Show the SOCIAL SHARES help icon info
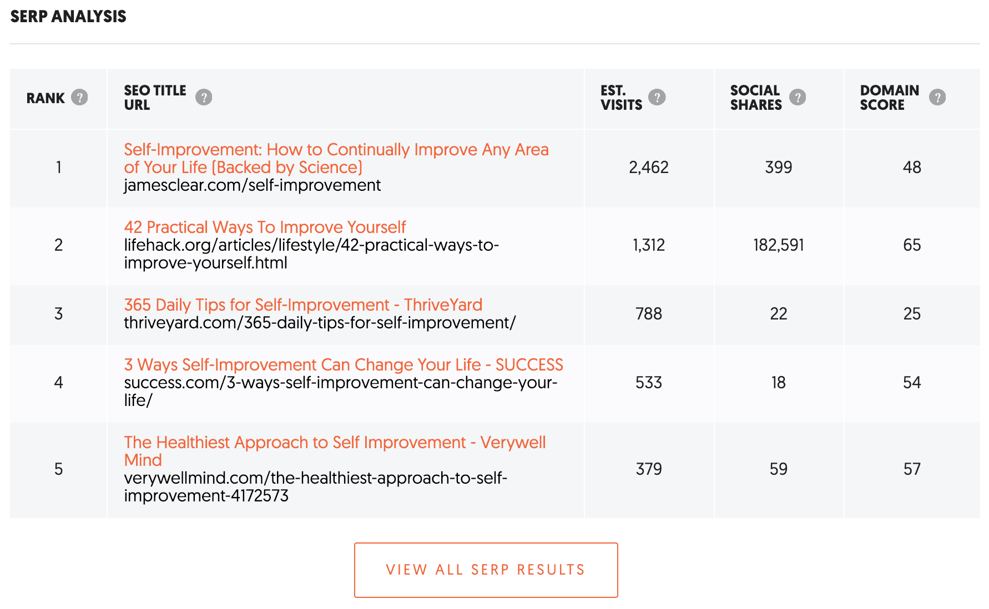The image size is (989, 609). 798,98
